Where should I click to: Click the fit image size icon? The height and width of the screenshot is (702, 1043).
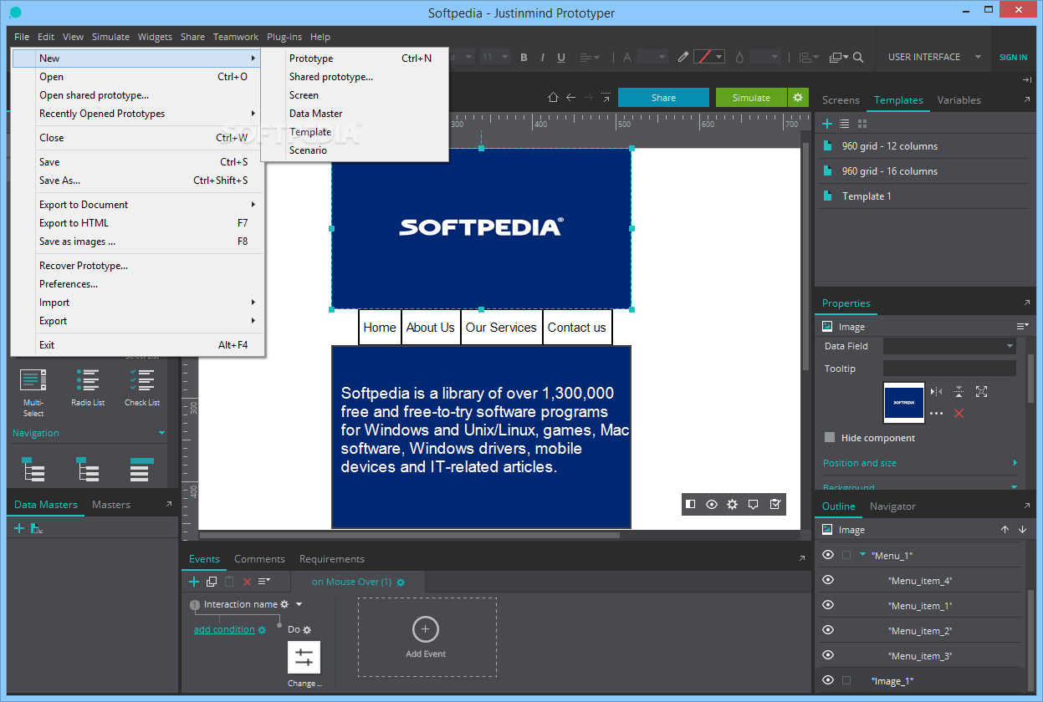point(981,391)
